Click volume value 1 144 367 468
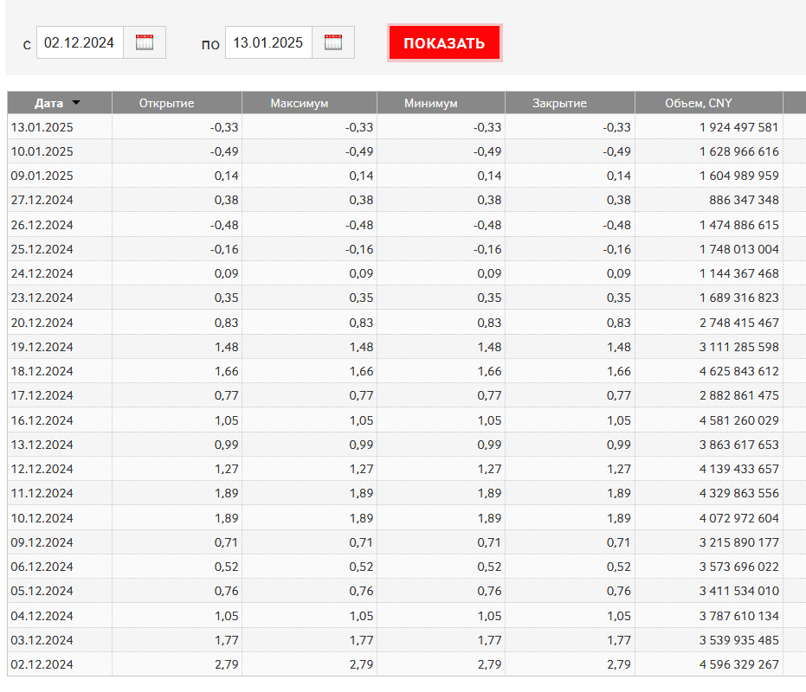The height and width of the screenshot is (692, 806). click(738, 273)
